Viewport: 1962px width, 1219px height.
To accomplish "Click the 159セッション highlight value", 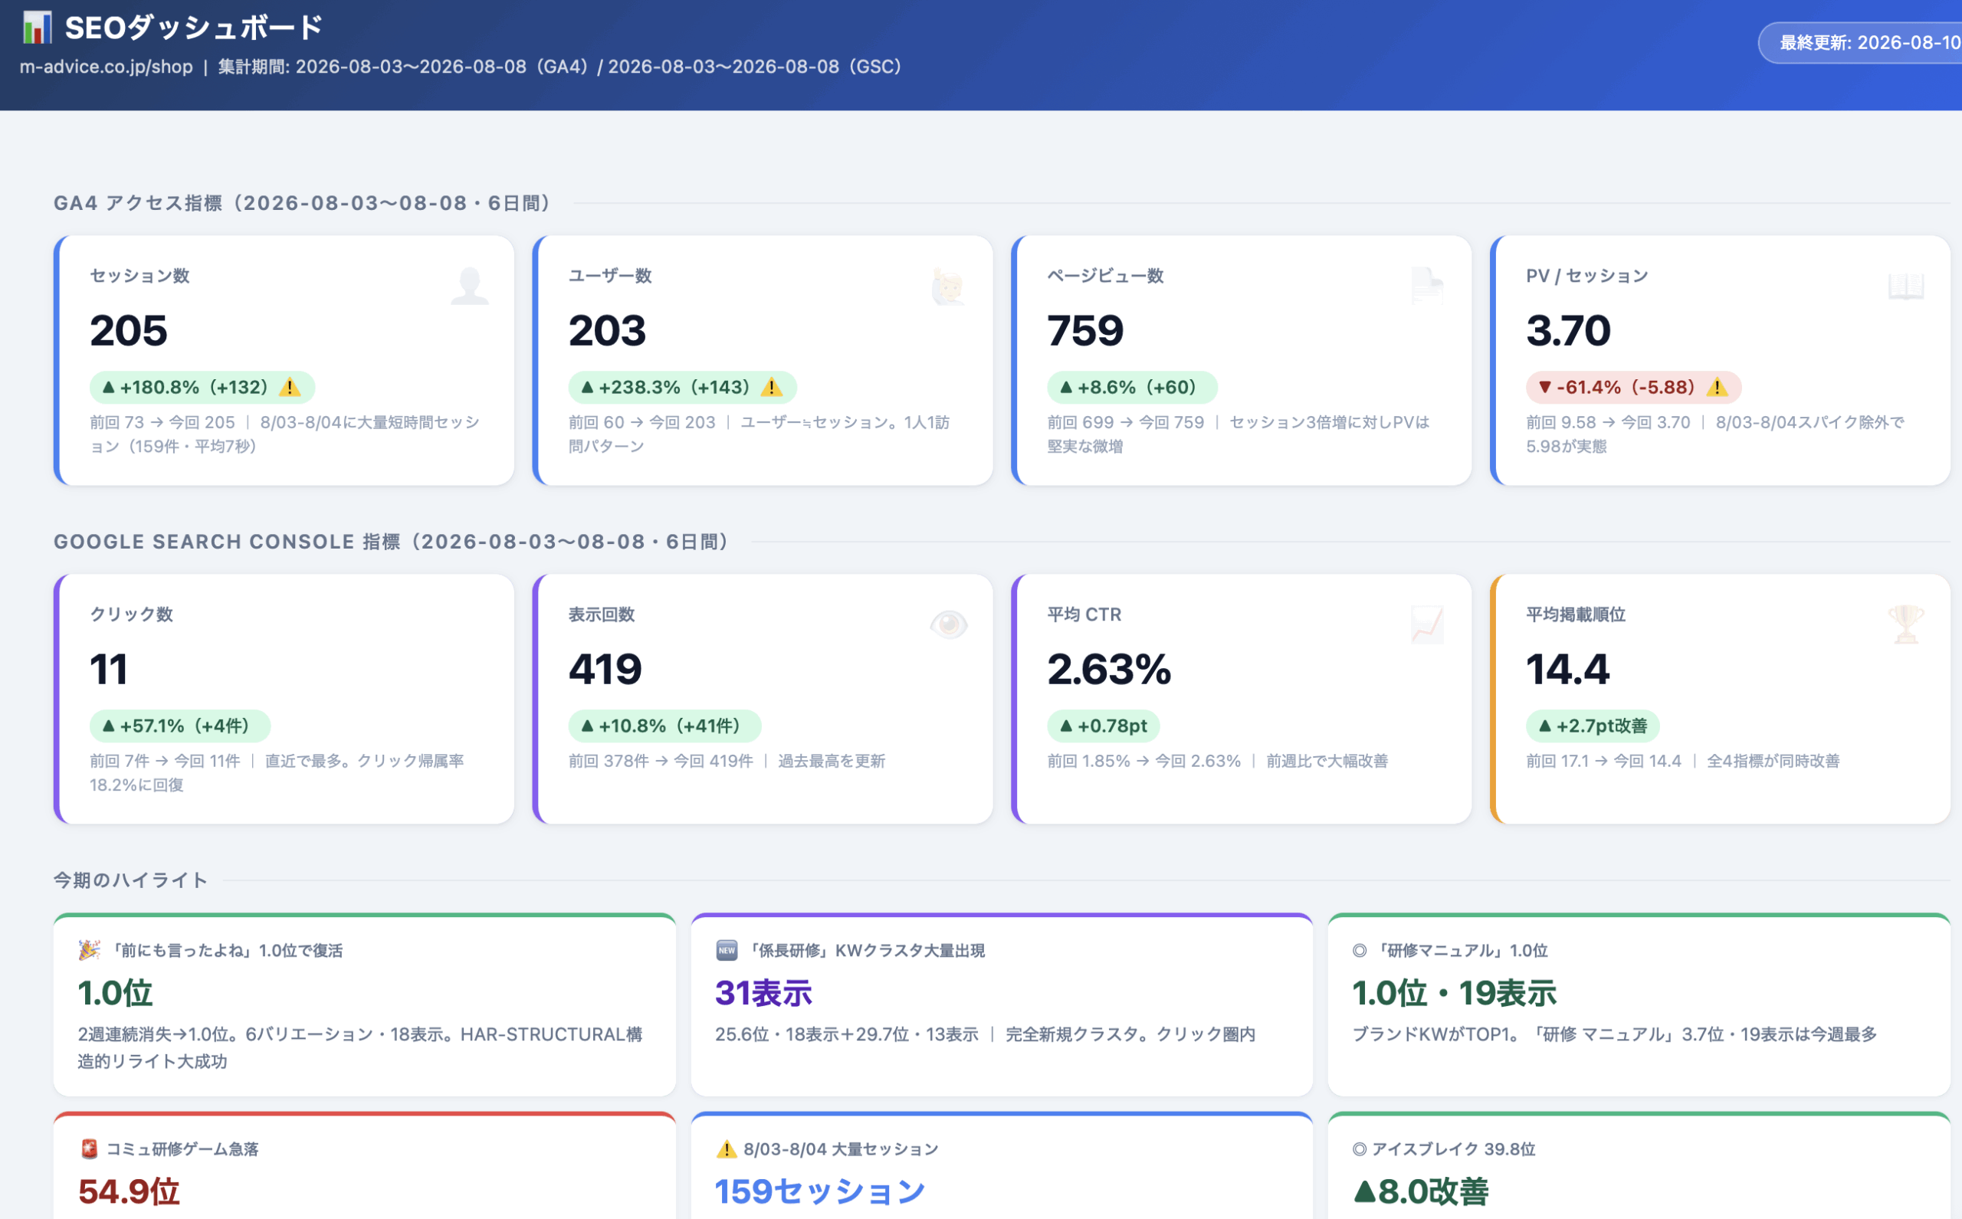I will pos(820,1191).
